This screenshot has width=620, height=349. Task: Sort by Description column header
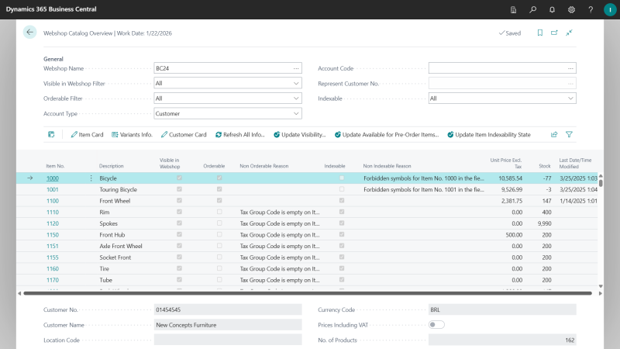[x=111, y=166]
